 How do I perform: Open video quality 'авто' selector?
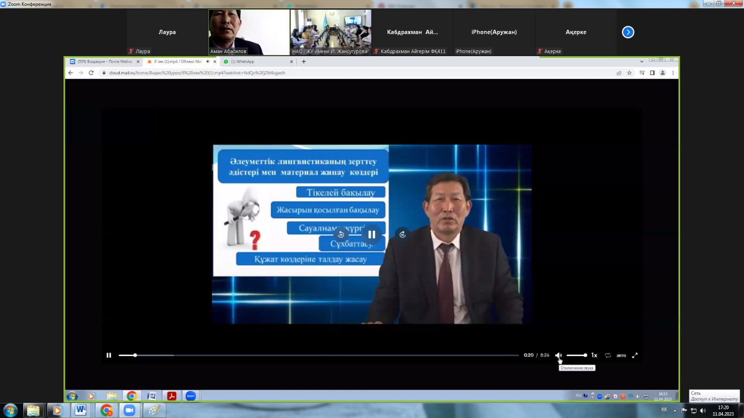[x=621, y=355]
